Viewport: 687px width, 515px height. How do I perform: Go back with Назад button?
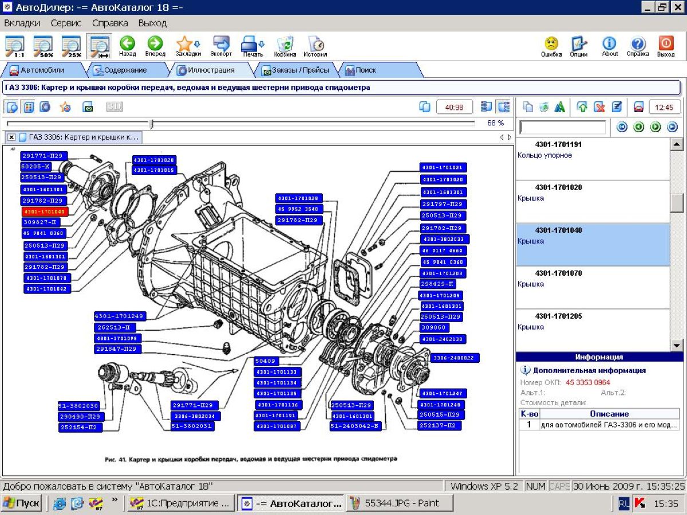128,46
